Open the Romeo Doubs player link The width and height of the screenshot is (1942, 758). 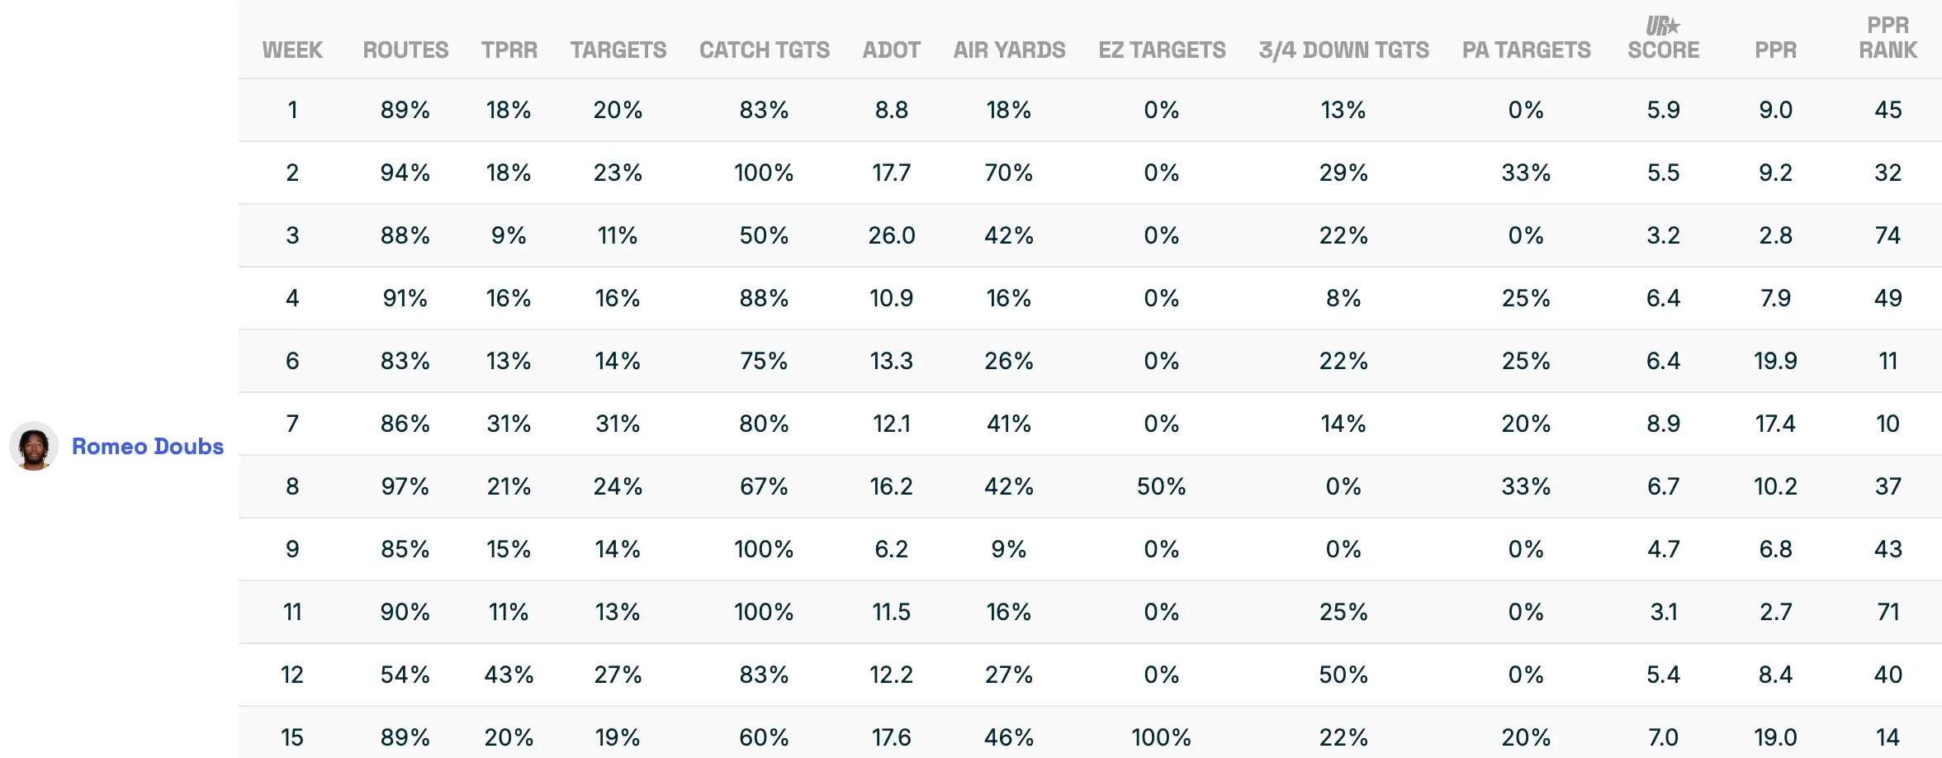(147, 447)
